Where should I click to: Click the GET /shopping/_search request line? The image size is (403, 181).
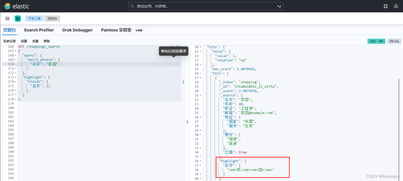point(39,47)
